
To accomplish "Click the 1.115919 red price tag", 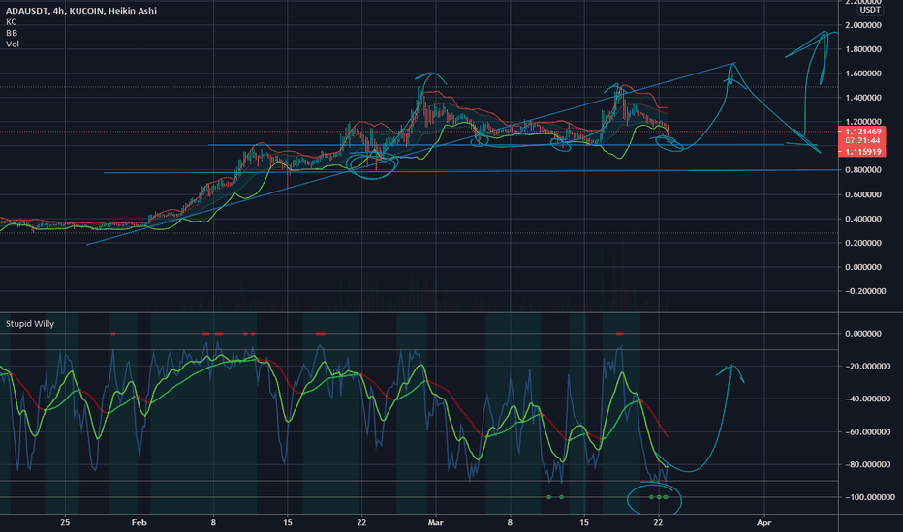I will click(862, 152).
